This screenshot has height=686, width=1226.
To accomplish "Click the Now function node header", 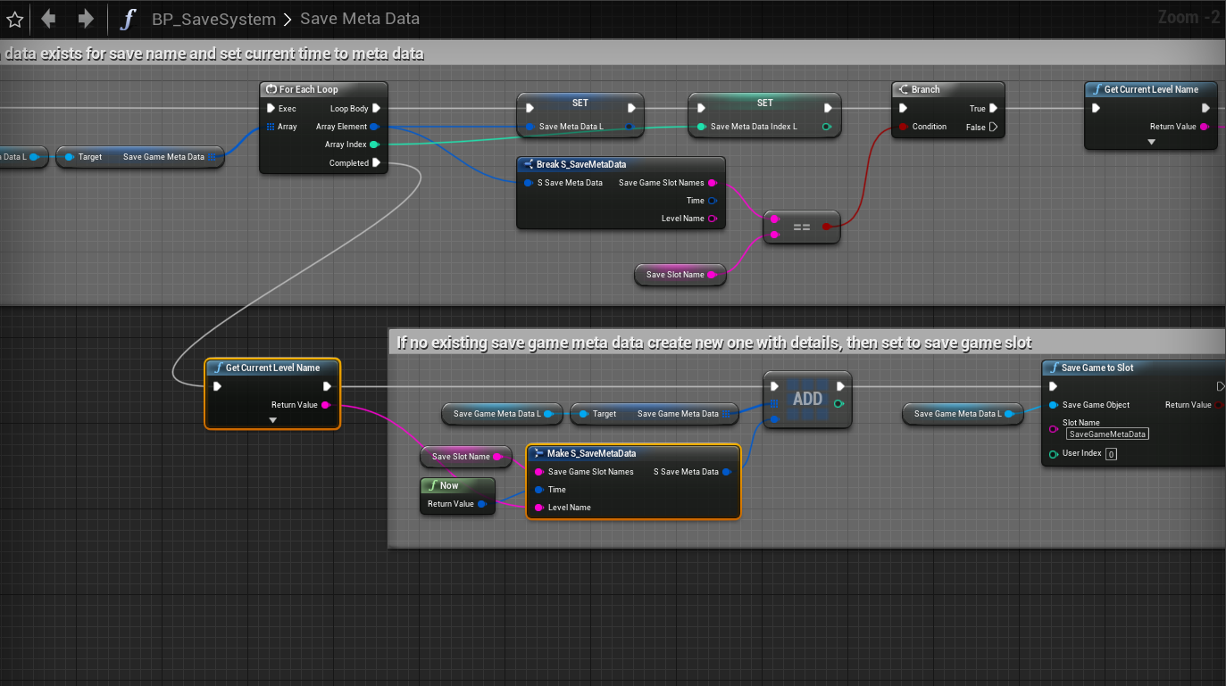I will 449,485.
